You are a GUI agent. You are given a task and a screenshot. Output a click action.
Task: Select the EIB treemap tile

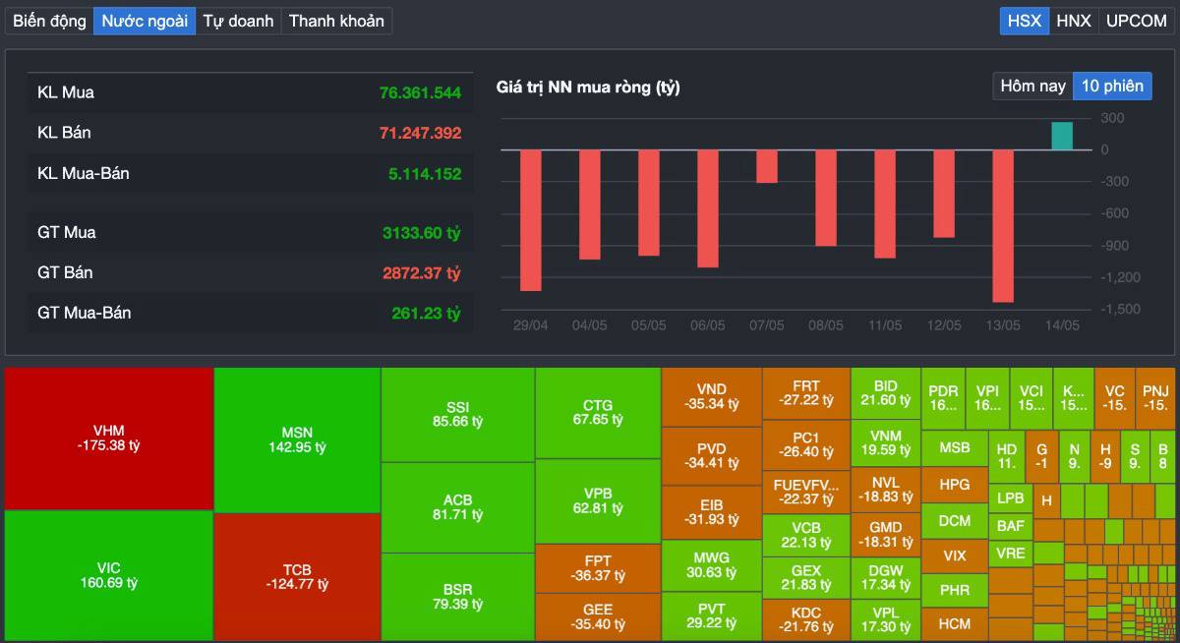[x=711, y=511]
